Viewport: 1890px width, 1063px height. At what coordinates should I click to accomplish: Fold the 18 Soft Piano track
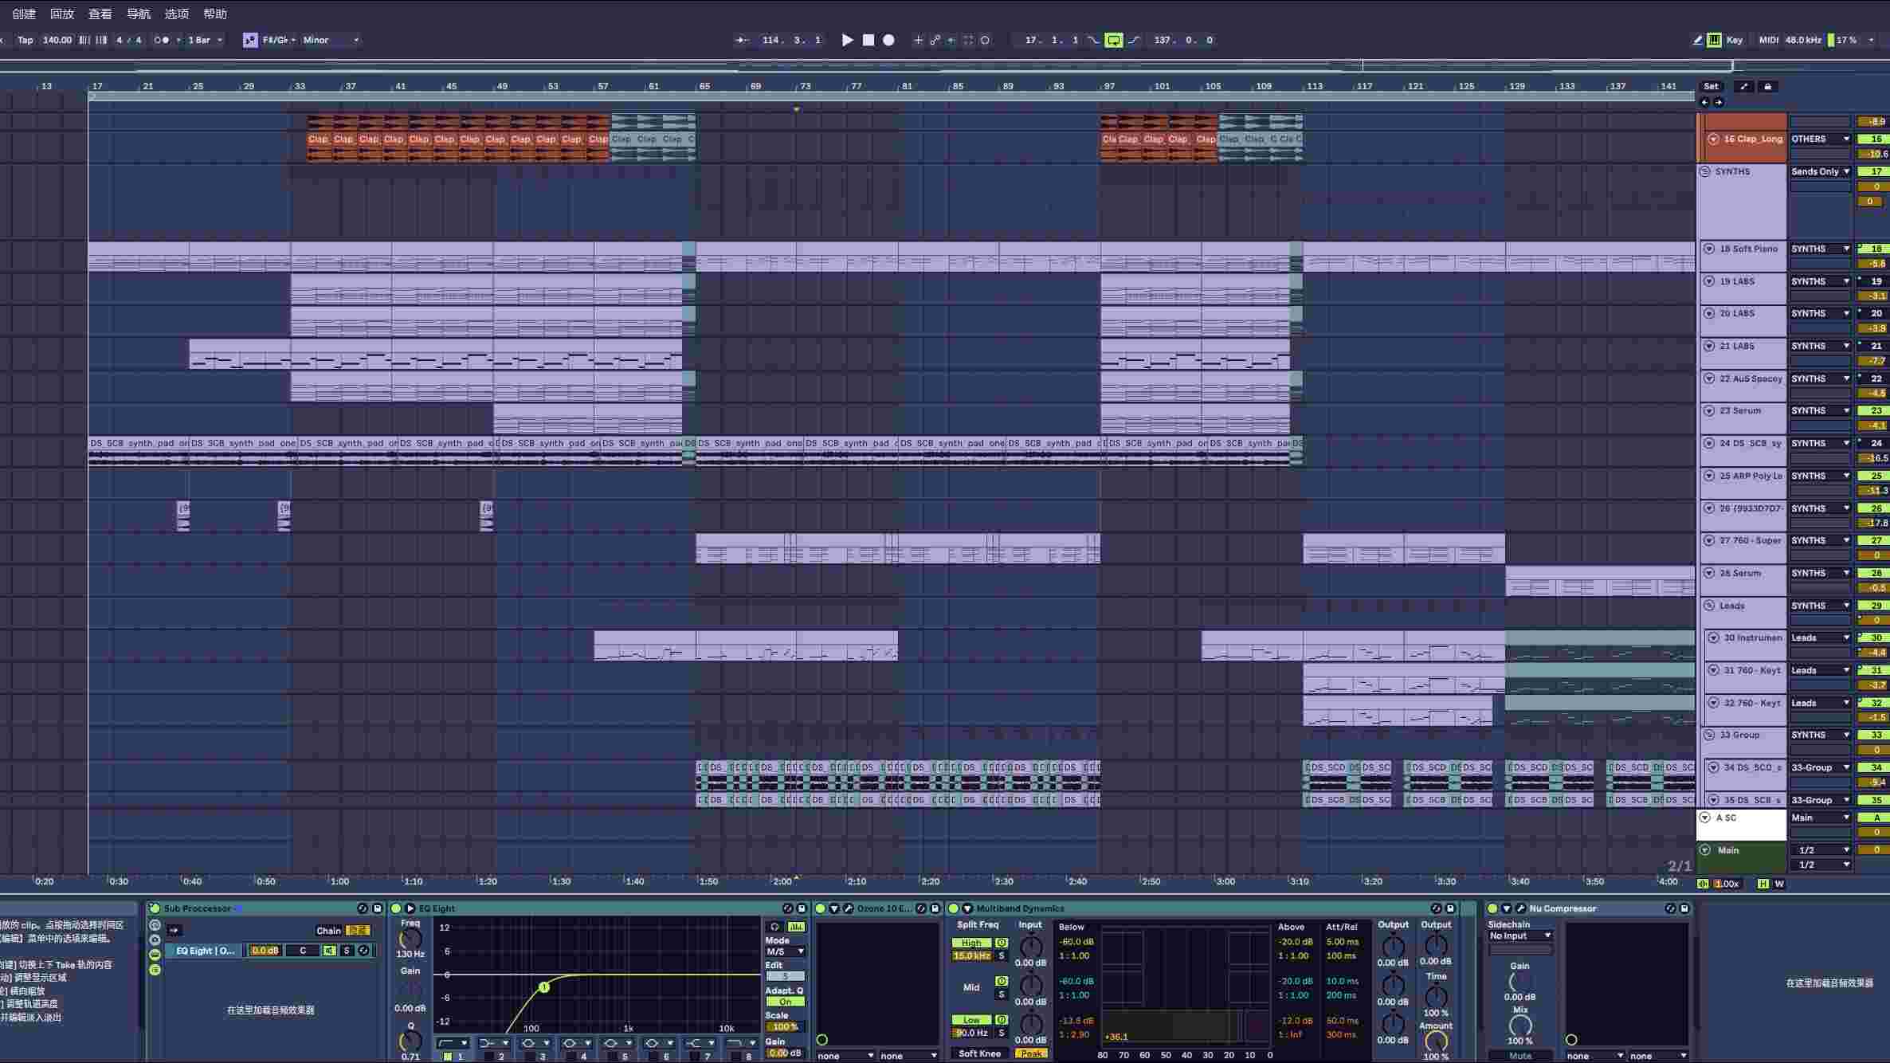pos(1709,249)
